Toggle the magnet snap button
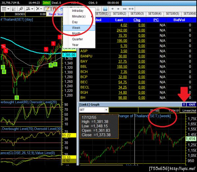 (x=54, y=9)
